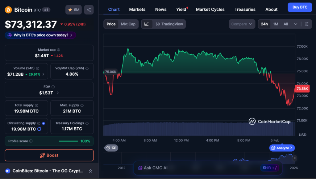Pause the mini chart with pause icon
The height and width of the screenshot is (179, 316).
coord(294,158)
